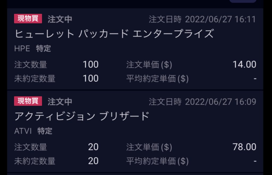This screenshot has width=272, height=175.
Task: Tap the 注文数量 value 20 for ATVI
Action: (x=93, y=147)
